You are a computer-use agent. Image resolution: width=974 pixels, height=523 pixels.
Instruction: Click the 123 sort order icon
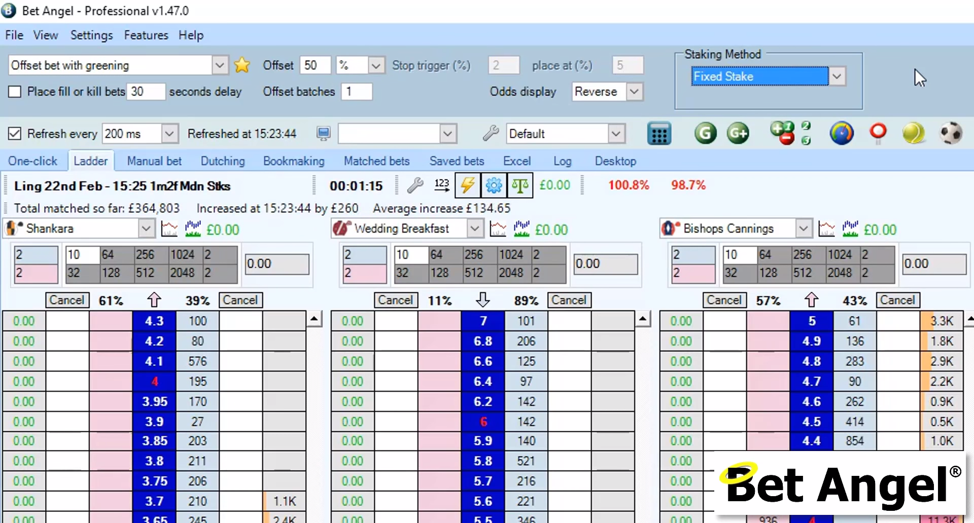(442, 185)
